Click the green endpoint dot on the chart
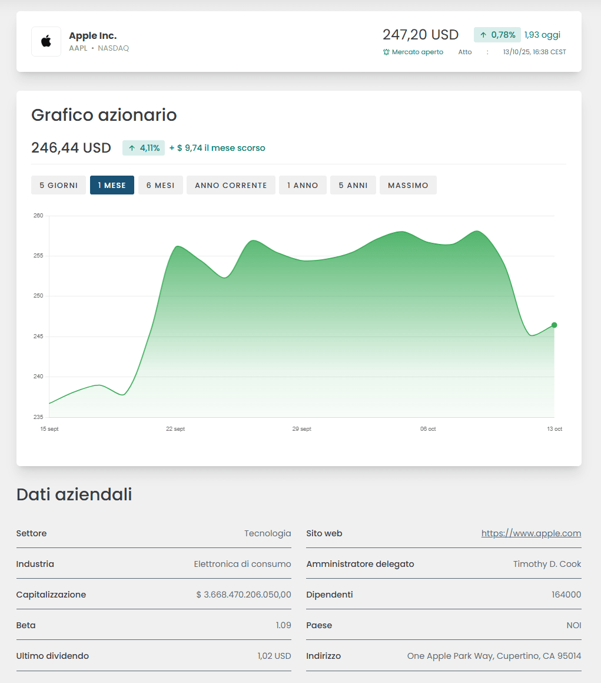601x683 pixels. 554,325
